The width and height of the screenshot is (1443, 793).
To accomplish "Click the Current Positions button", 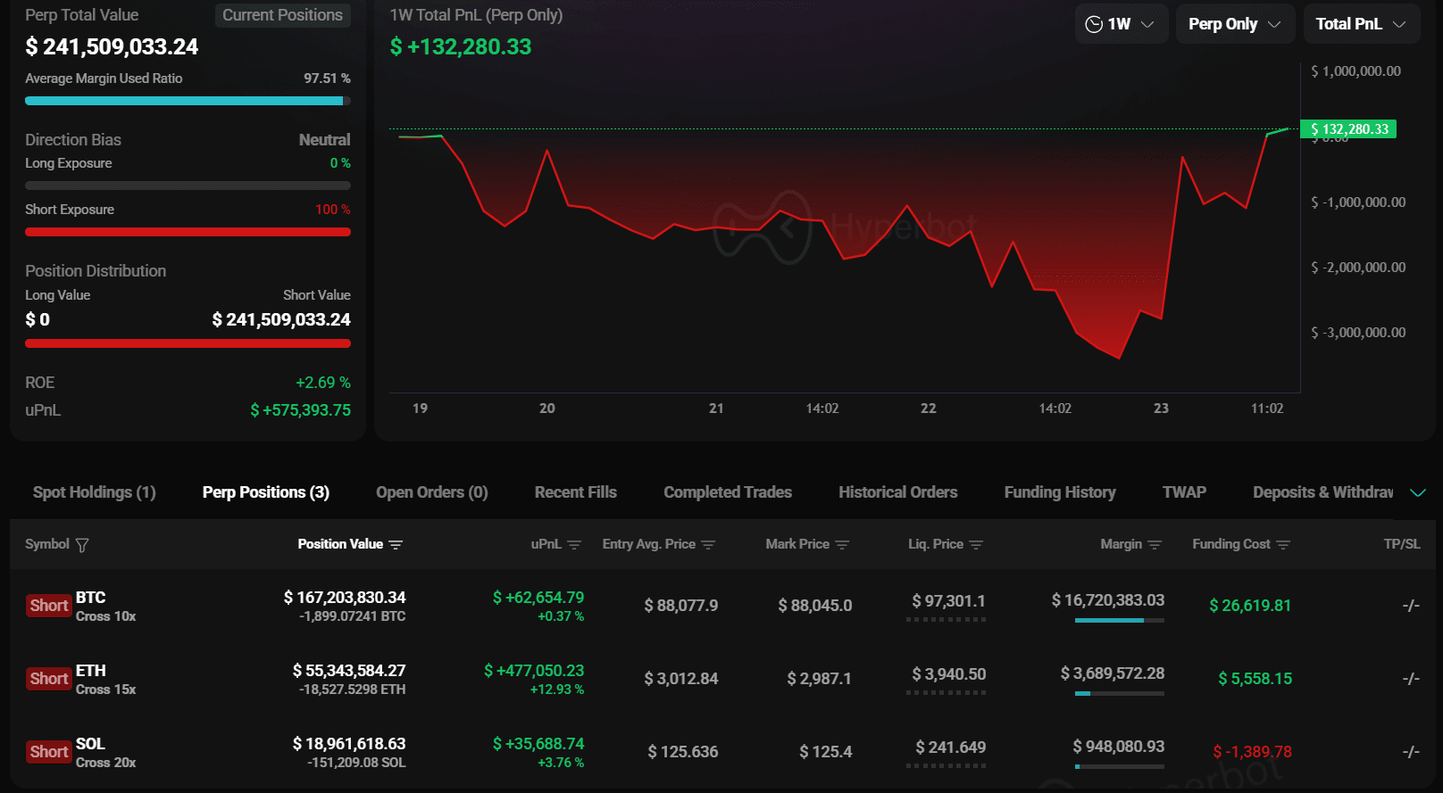I will [x=282, y=15].
